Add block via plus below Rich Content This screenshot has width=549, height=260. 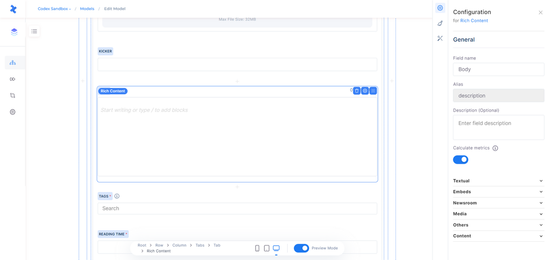pos(237,187)
